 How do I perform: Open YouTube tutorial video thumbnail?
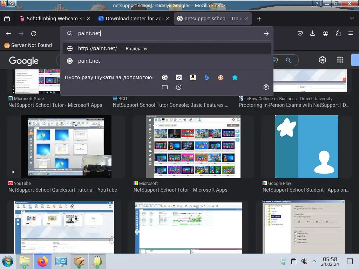pyautogui.click(x=66, y=147)
